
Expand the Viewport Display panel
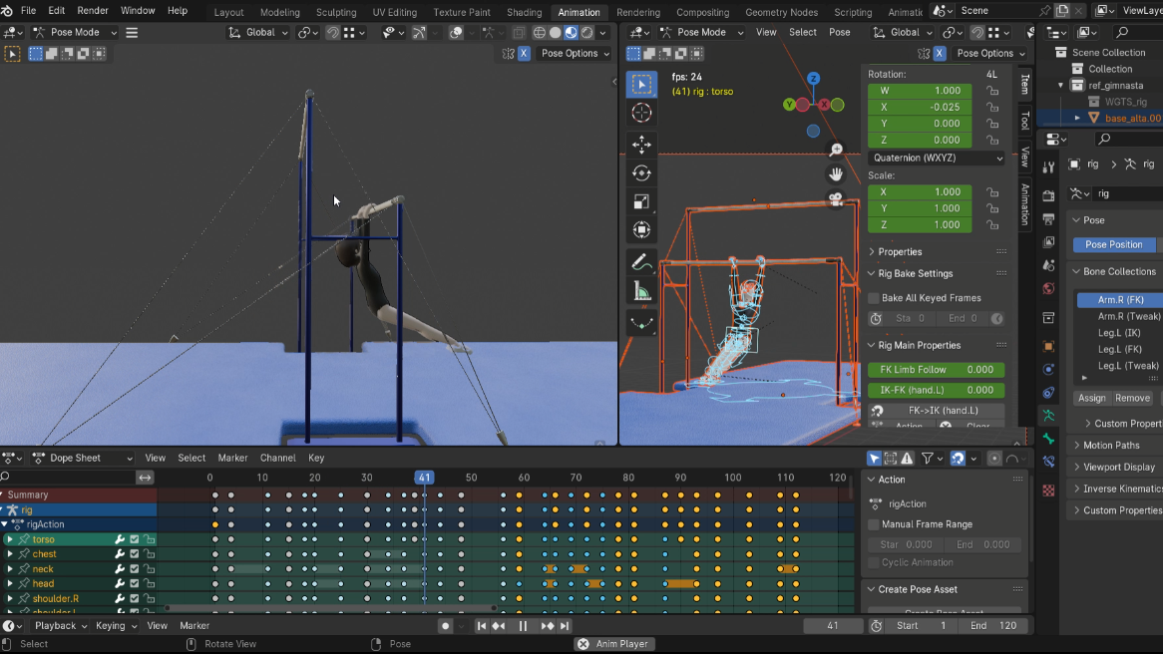coord(1118,468)
